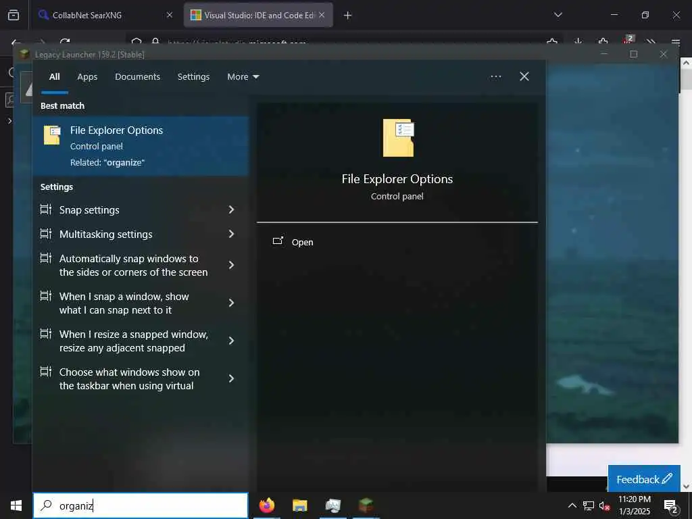Open the search options ellipsis menu
This screenshot has height=519, width=692.
[495, 76]
